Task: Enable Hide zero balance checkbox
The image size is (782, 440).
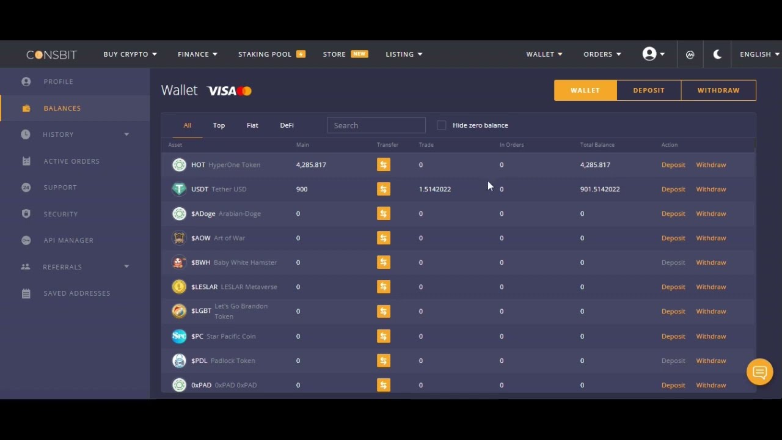Action: click(x=442, y=125)
